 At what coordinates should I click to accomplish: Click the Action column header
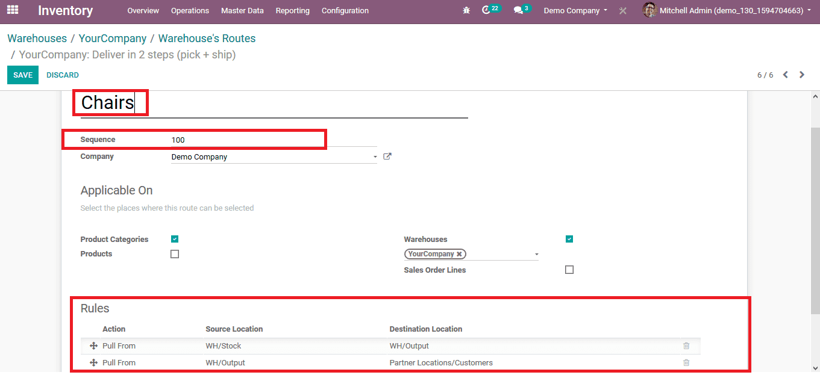pyautogui.click(x=114, y=329)
